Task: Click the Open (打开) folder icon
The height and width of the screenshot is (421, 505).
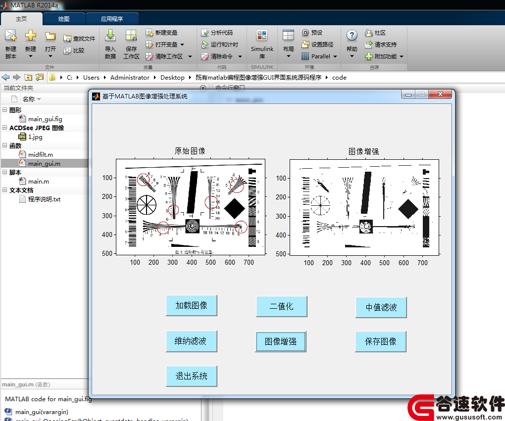Action: click(50, 36)
